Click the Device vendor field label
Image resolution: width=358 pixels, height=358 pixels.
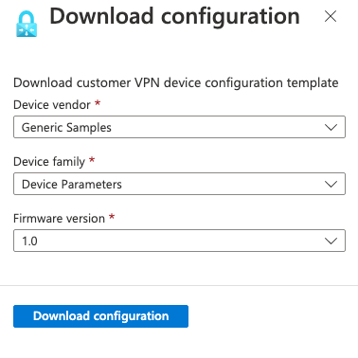point(52,104)
